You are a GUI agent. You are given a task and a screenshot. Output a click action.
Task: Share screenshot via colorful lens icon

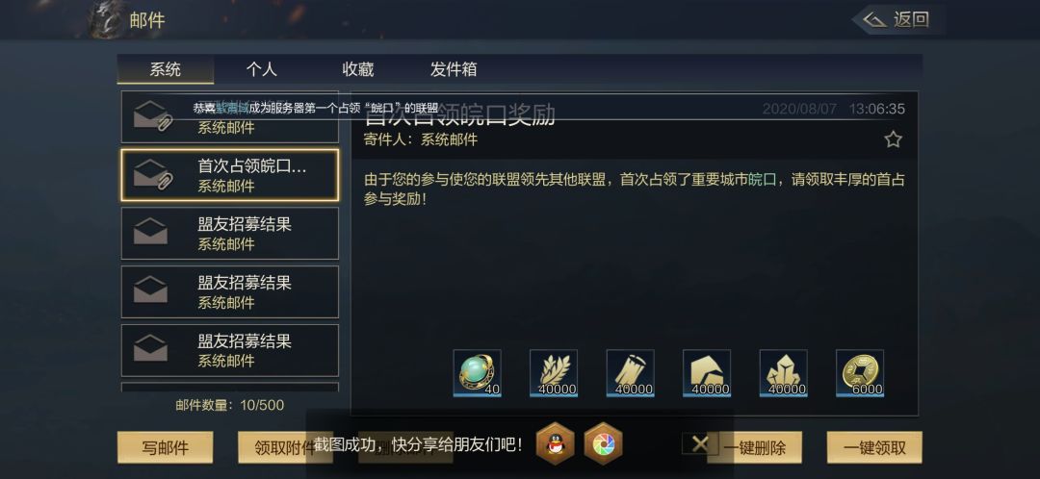coord(604,443)
